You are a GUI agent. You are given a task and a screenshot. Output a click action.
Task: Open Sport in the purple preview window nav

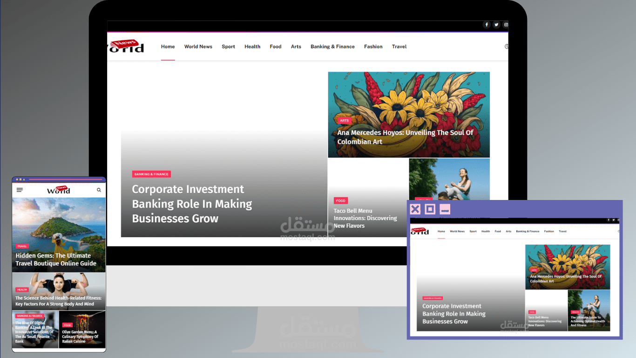click(473, 231)
